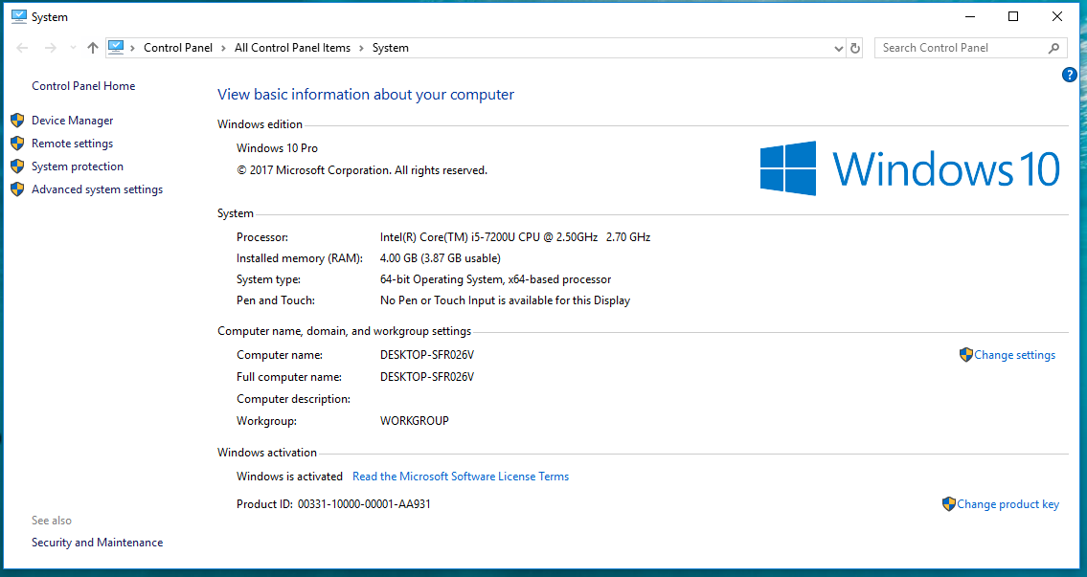Click the Back navigation arrow
Viewport: 1087px width, 577px height.
pos(23,48)
